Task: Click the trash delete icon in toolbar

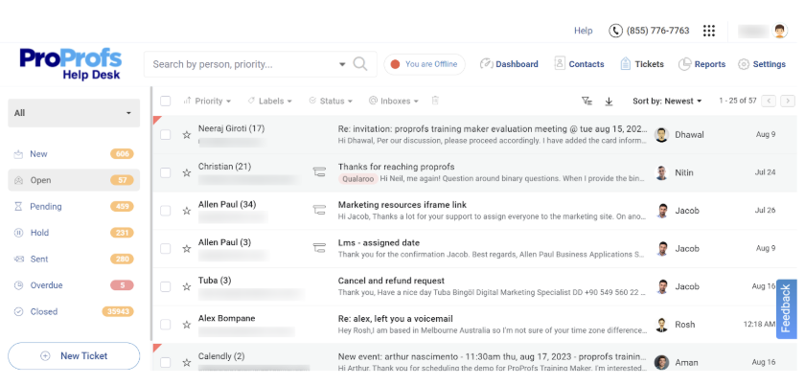Action: [x=435, y=101]
